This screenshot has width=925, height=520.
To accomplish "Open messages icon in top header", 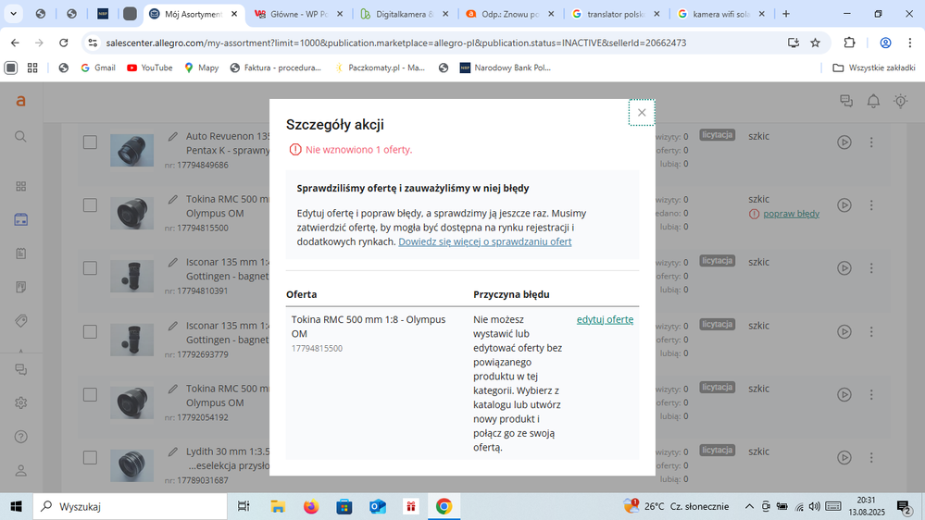I will coord(846,102).
